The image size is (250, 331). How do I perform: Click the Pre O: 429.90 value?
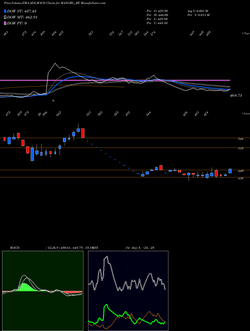pos(157,11)
